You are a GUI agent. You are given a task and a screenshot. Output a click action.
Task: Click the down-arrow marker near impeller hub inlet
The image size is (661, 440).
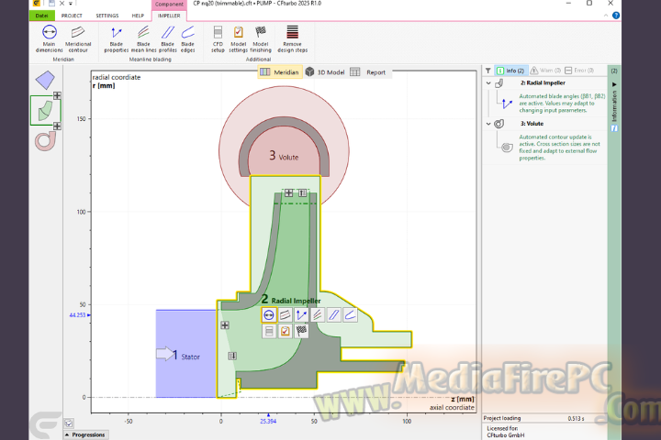coord(232,356)
